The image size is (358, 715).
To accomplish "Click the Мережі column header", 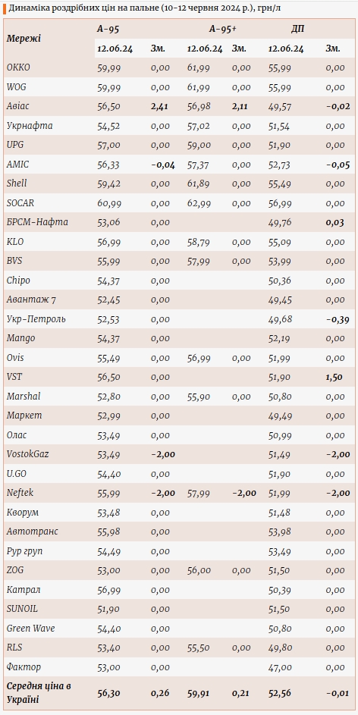I will pyautogui.click(x=24, y=39).
